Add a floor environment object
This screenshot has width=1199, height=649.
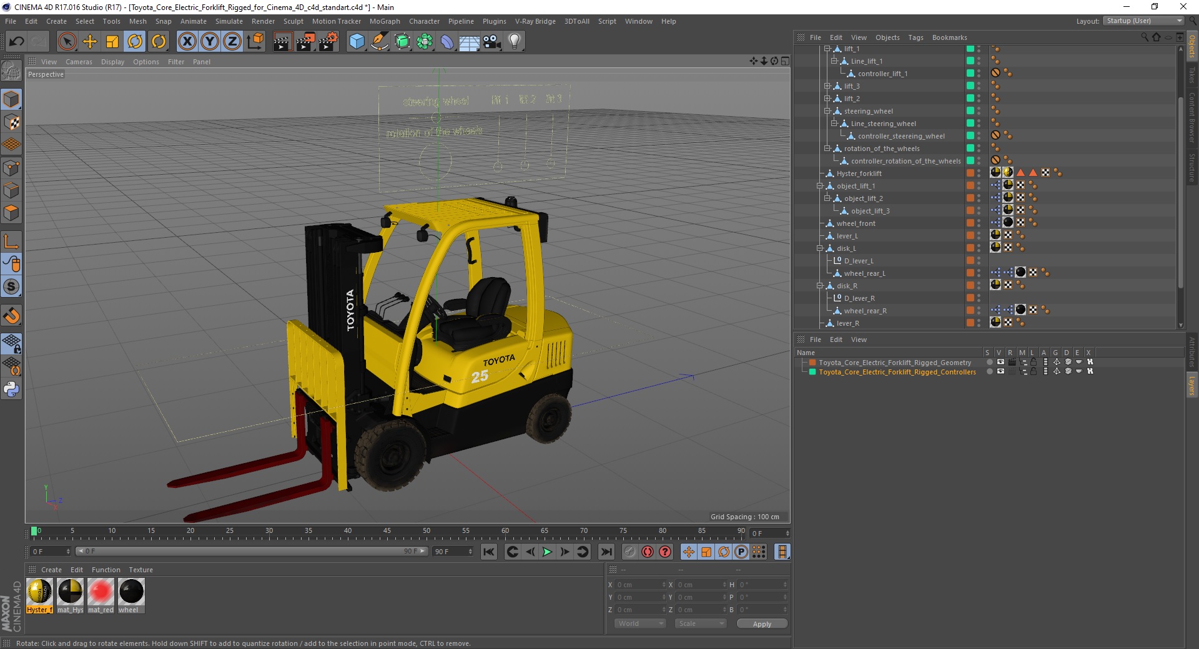coord(469,42)
